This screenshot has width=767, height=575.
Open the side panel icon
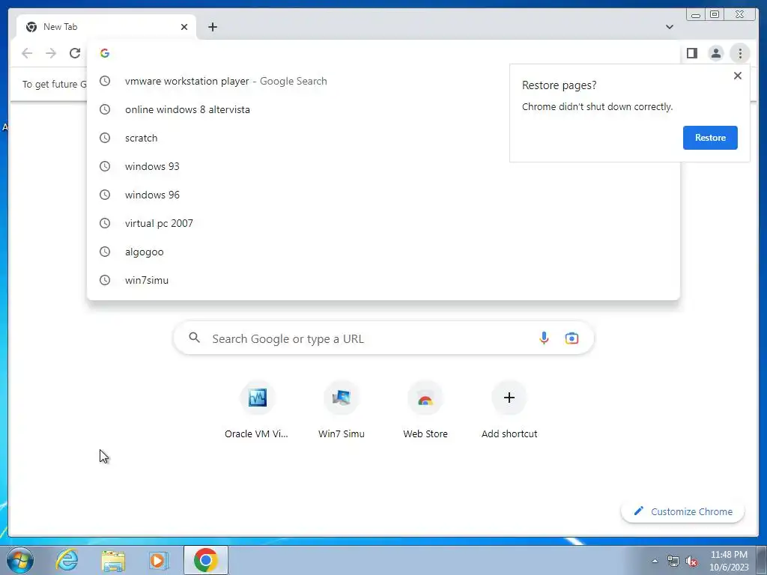tap(691, 53)
